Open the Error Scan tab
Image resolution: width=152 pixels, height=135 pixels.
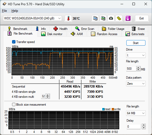click(x=85, y=29)
